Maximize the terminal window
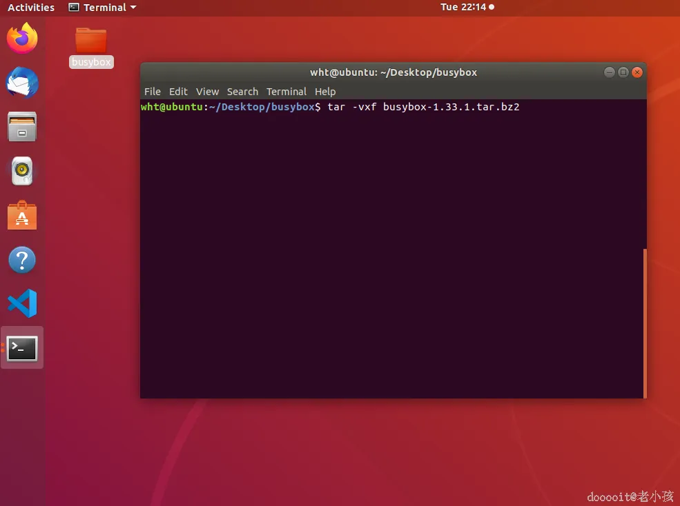The height and width of the screenshot is (506, 680). 623,72
